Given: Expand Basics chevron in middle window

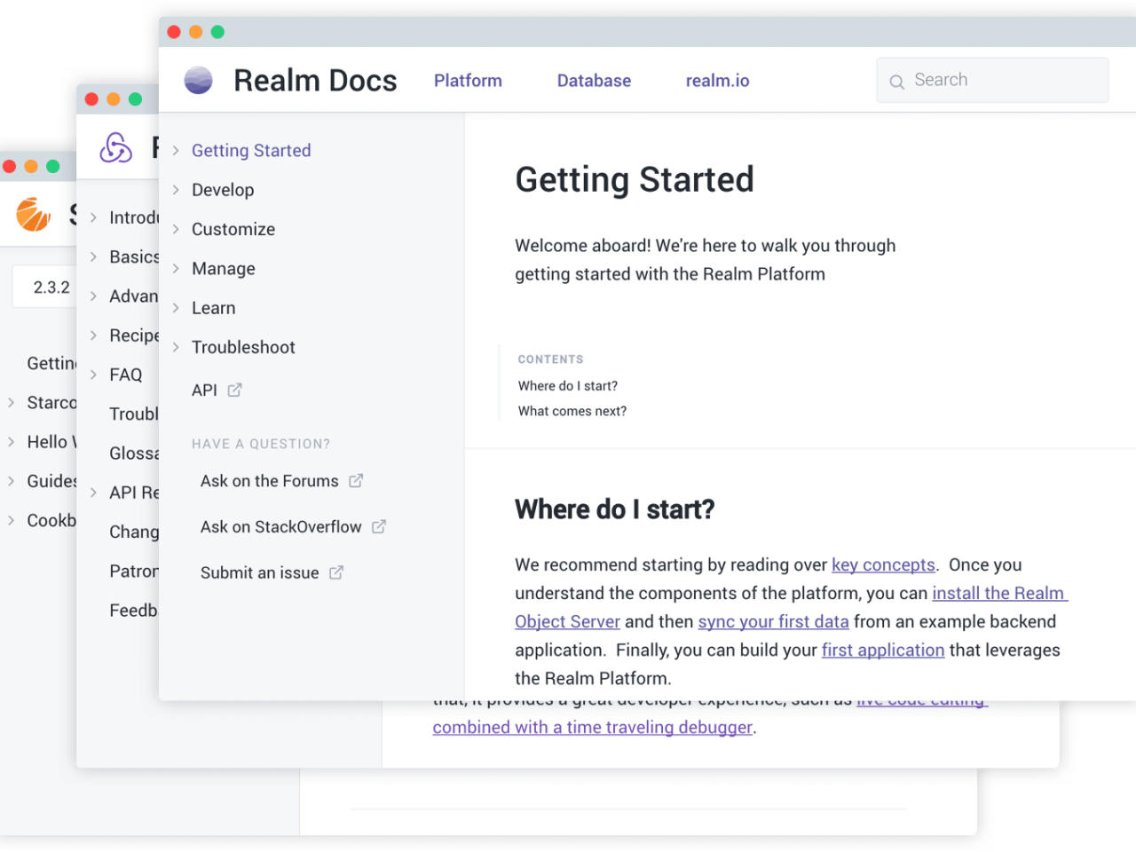Looking at the screenshot, I should tap(93, 256).
